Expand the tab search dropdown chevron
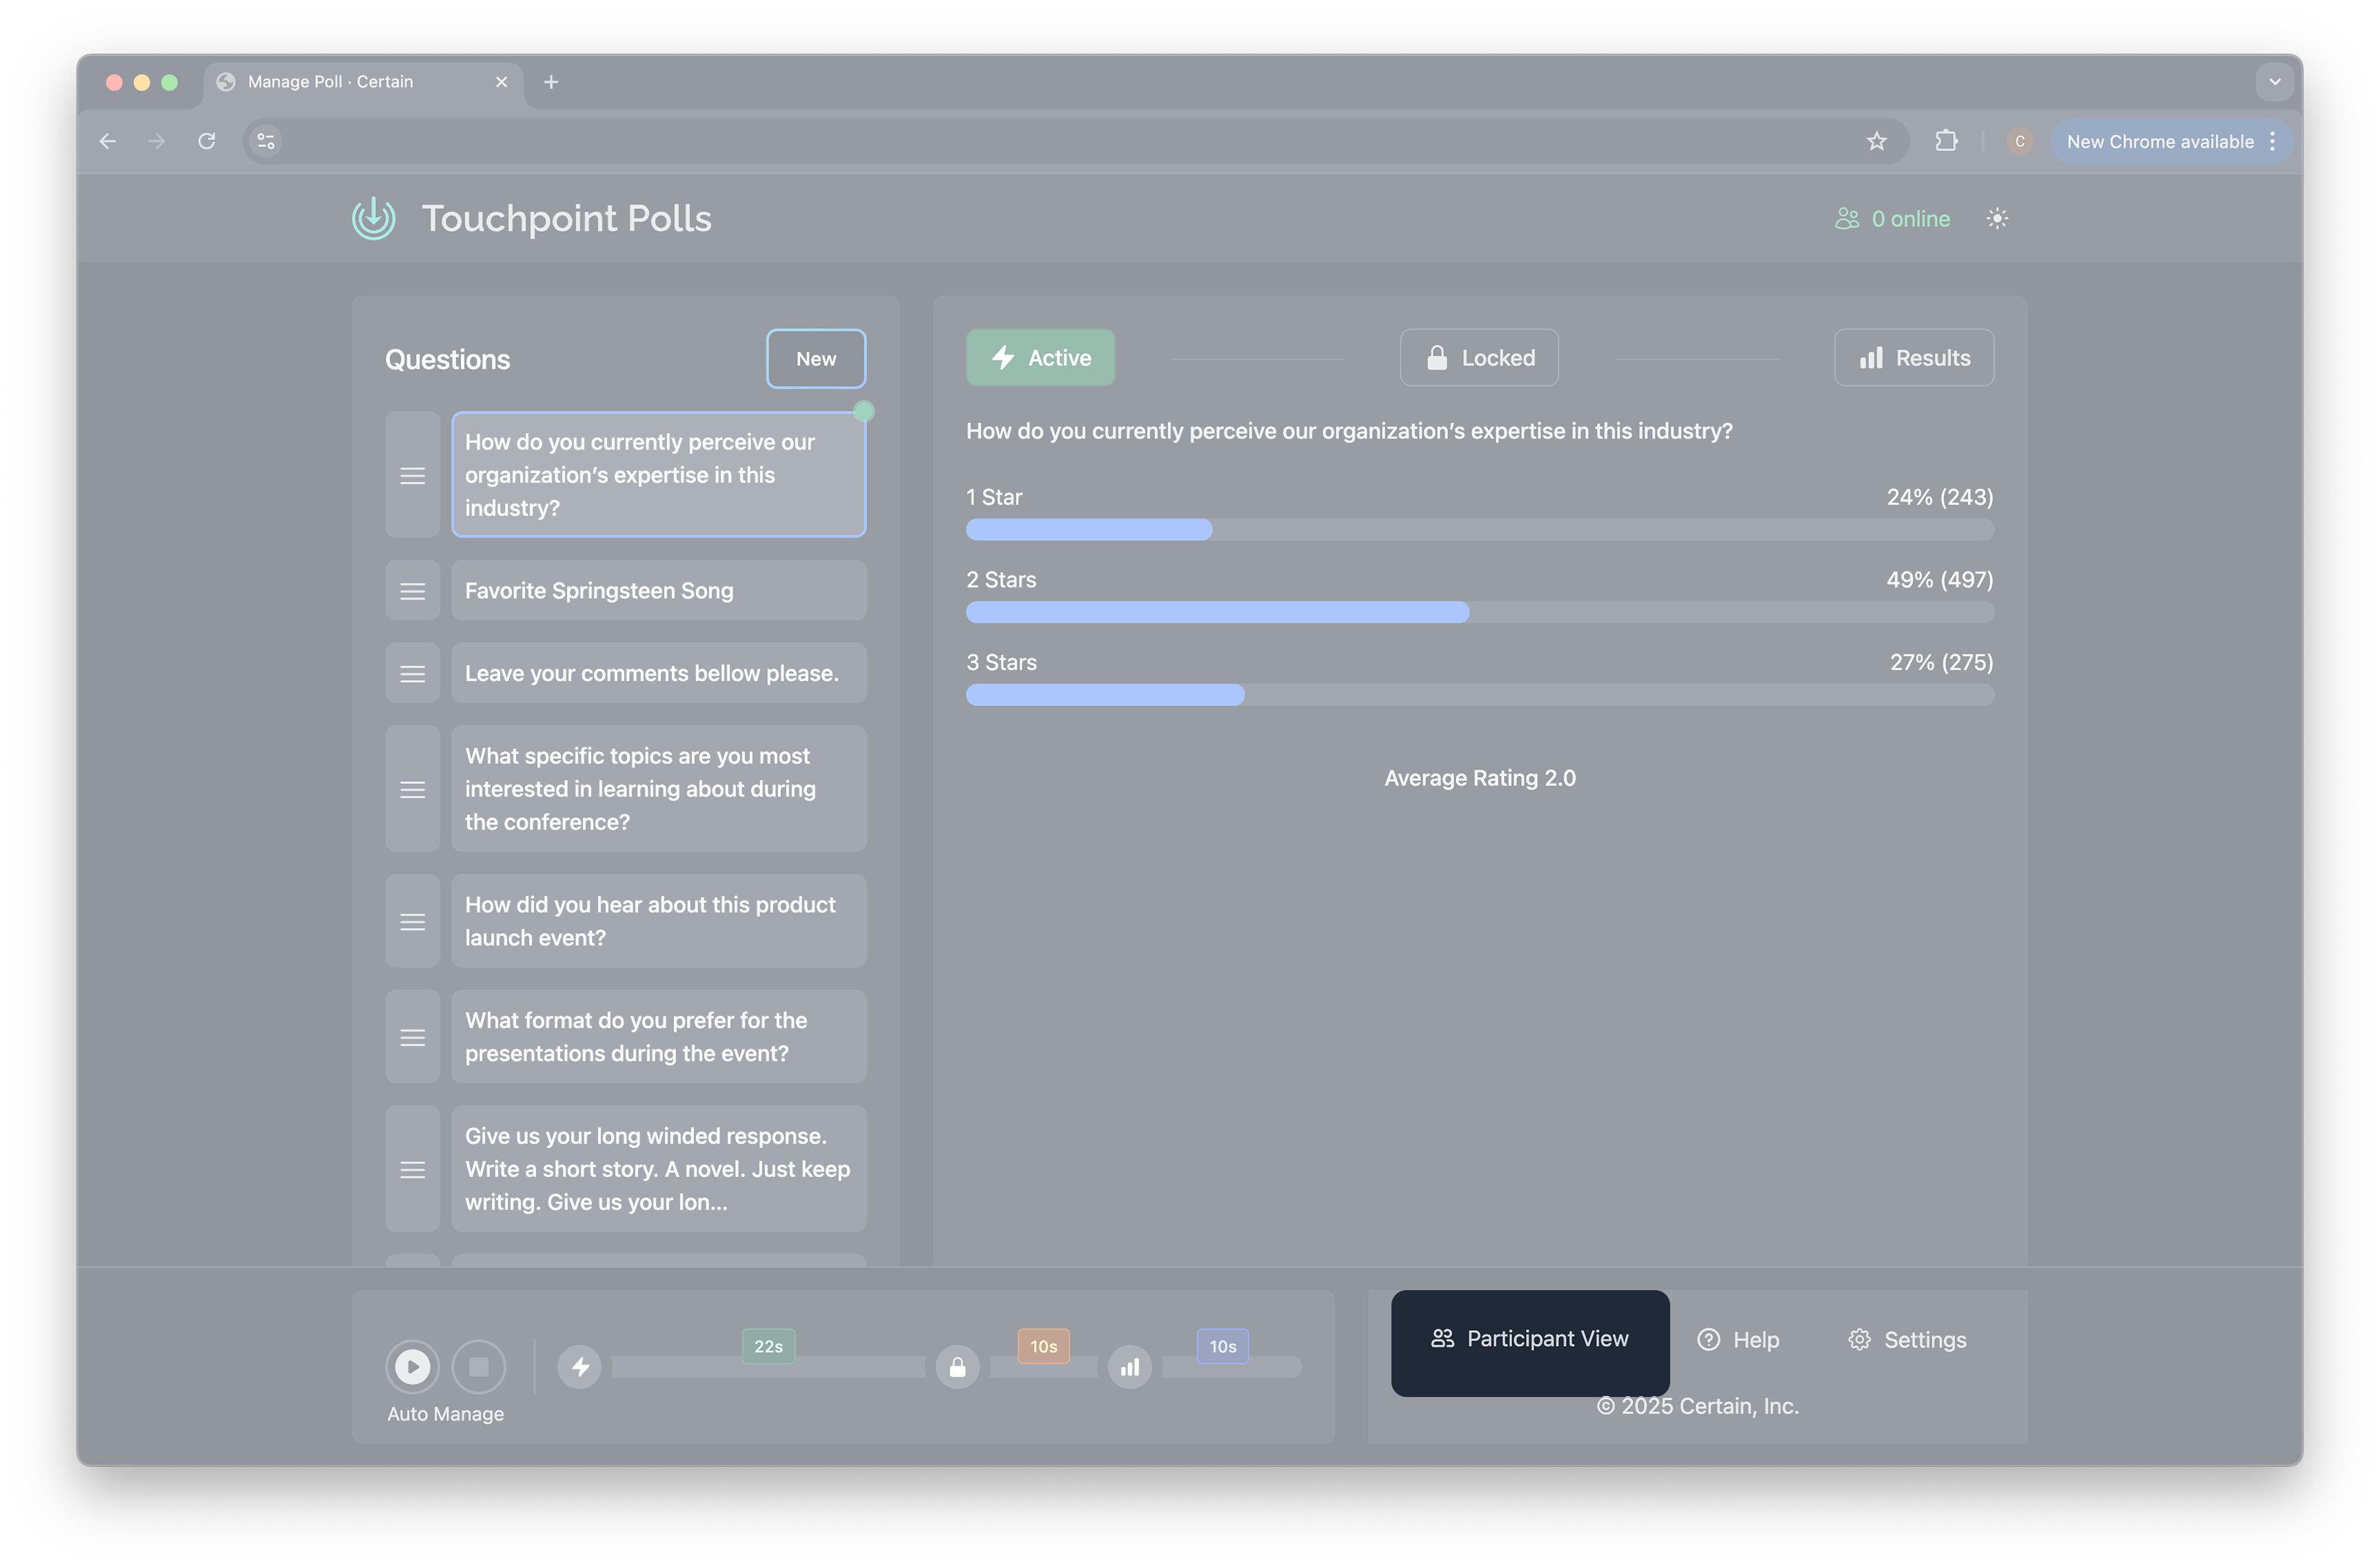This screenshot has height=1568, width=2380. pyautogui.click(x=2274, y=82)
